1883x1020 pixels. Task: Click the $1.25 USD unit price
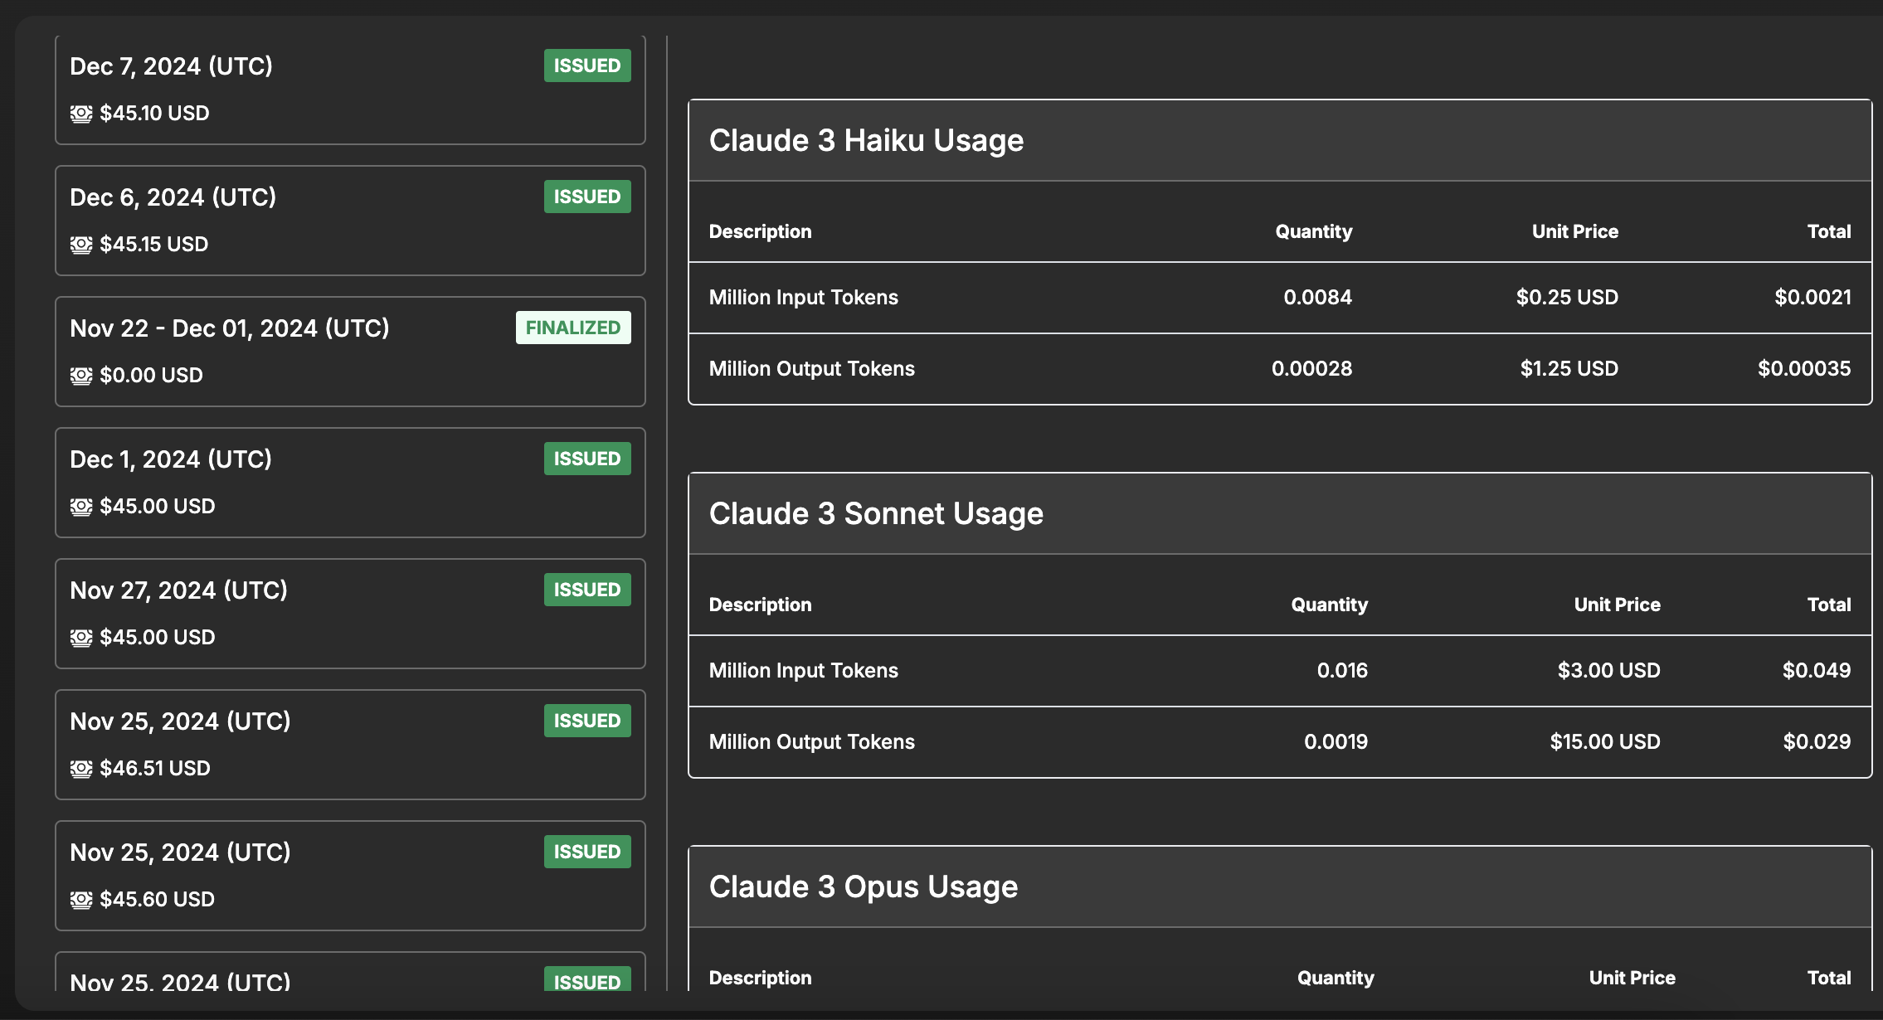tap(1569, 368)
